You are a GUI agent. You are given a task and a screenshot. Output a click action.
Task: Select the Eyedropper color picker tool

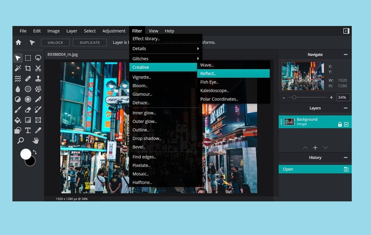pyautogui.click(x=38, y=130)
